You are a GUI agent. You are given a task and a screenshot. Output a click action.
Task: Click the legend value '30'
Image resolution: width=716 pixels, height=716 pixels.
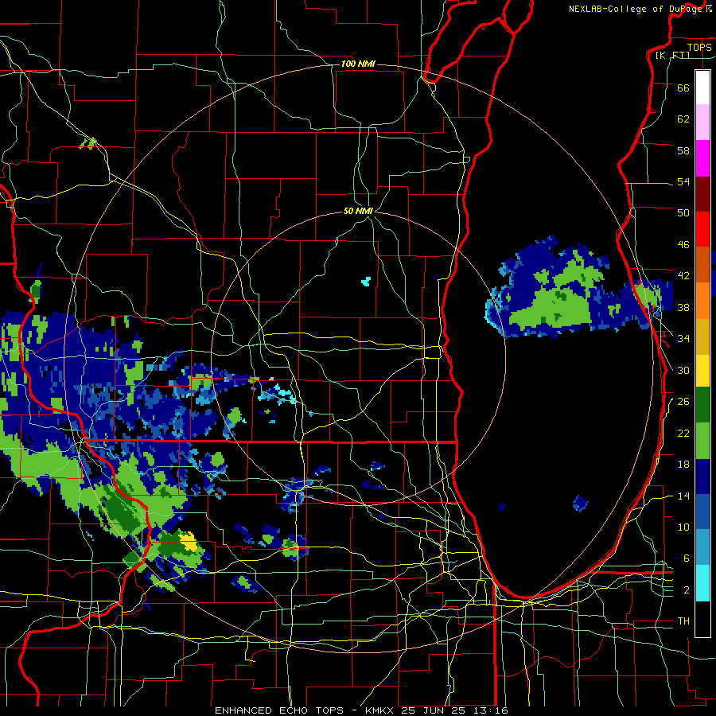coord(683,370)
